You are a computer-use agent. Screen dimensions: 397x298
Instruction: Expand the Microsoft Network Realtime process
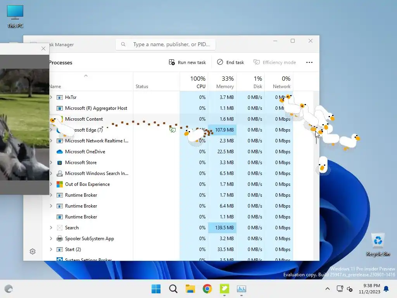click(51, 140)
